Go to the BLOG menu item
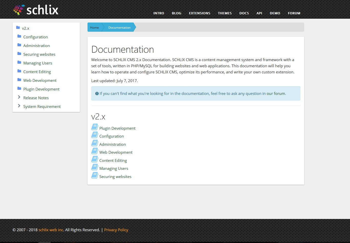Viewport: 350px width, 243px height. tap(177, 13)
